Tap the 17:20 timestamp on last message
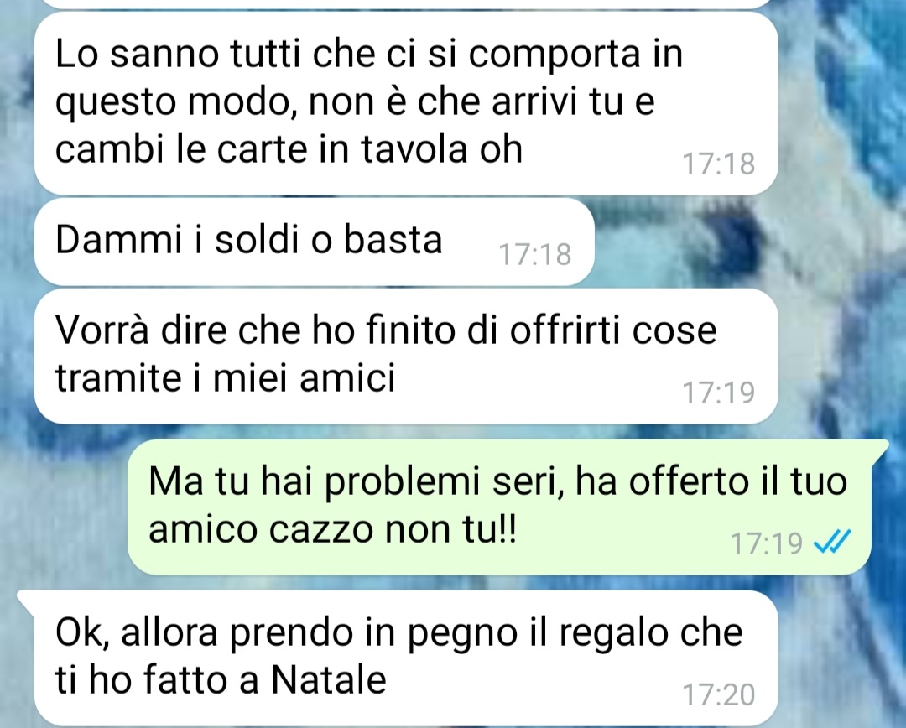Screen dimensions: 906x728 719,694
